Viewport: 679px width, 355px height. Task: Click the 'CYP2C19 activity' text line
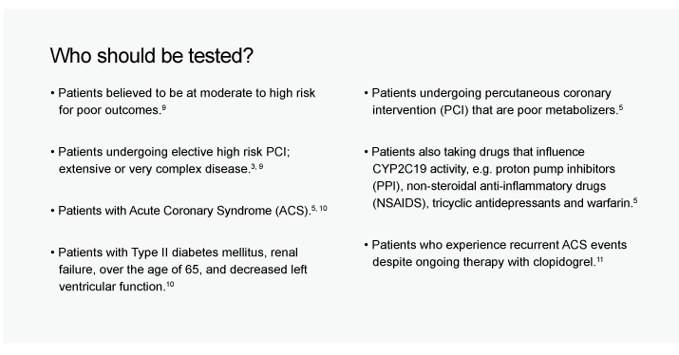point(494,169)
